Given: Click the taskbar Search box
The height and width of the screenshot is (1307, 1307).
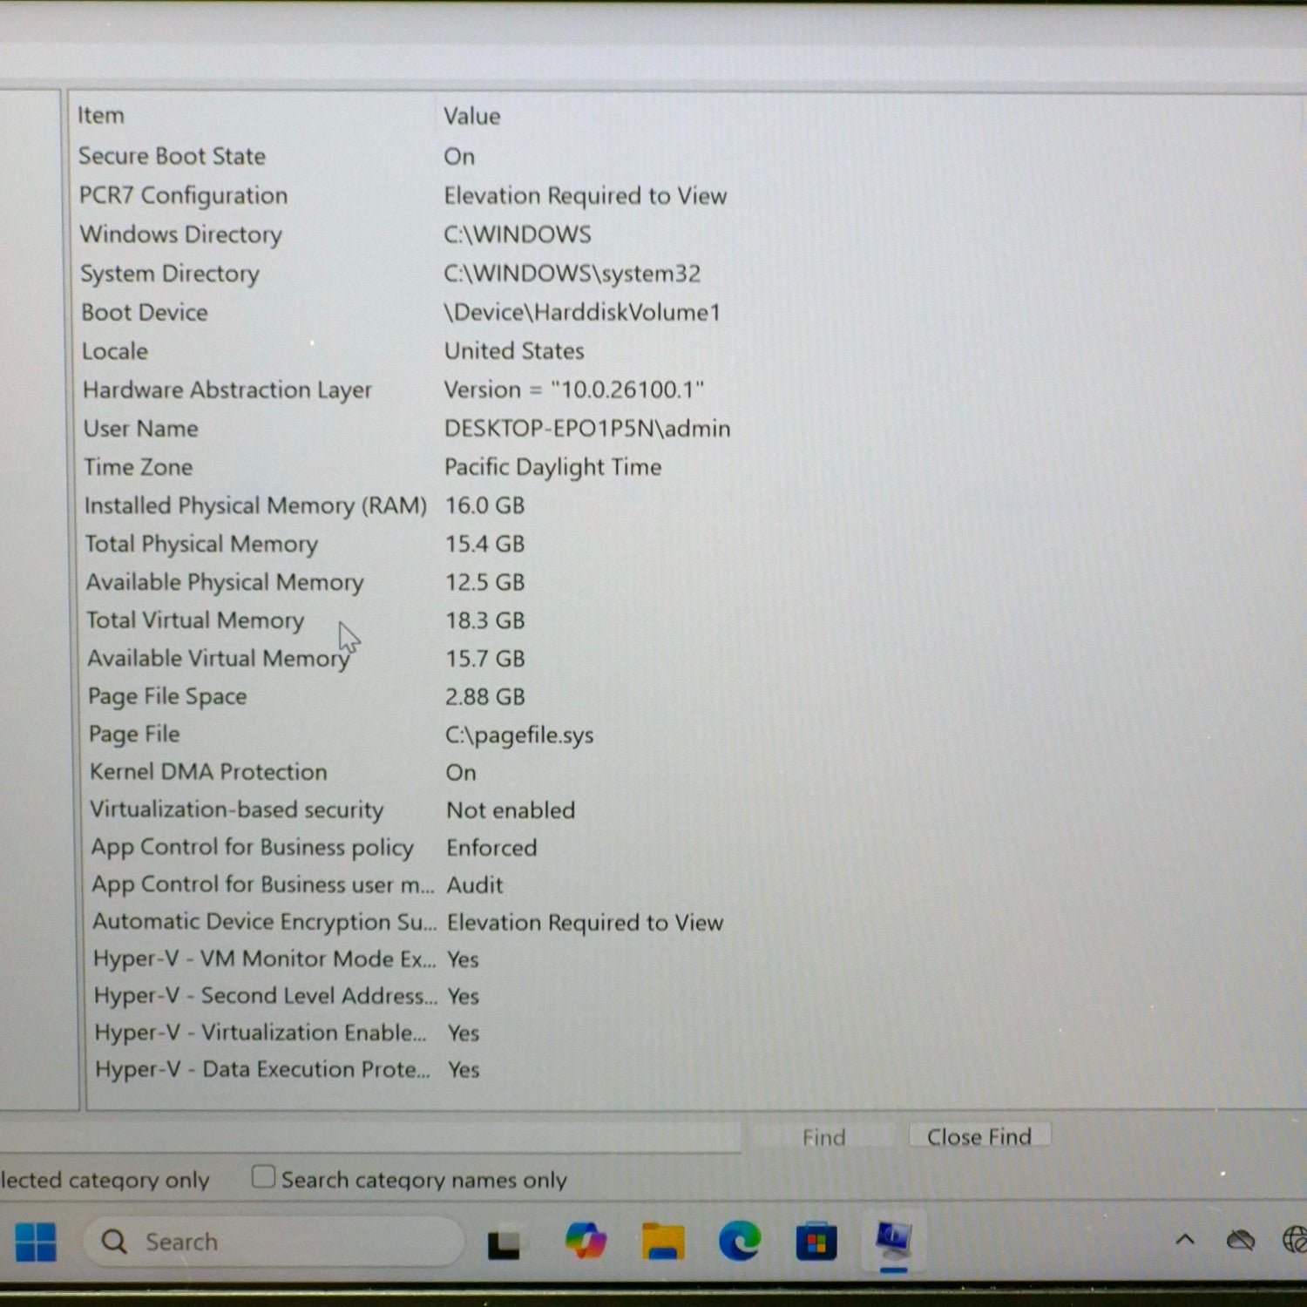Looking at the screenshot, I should click(274, 1242).
